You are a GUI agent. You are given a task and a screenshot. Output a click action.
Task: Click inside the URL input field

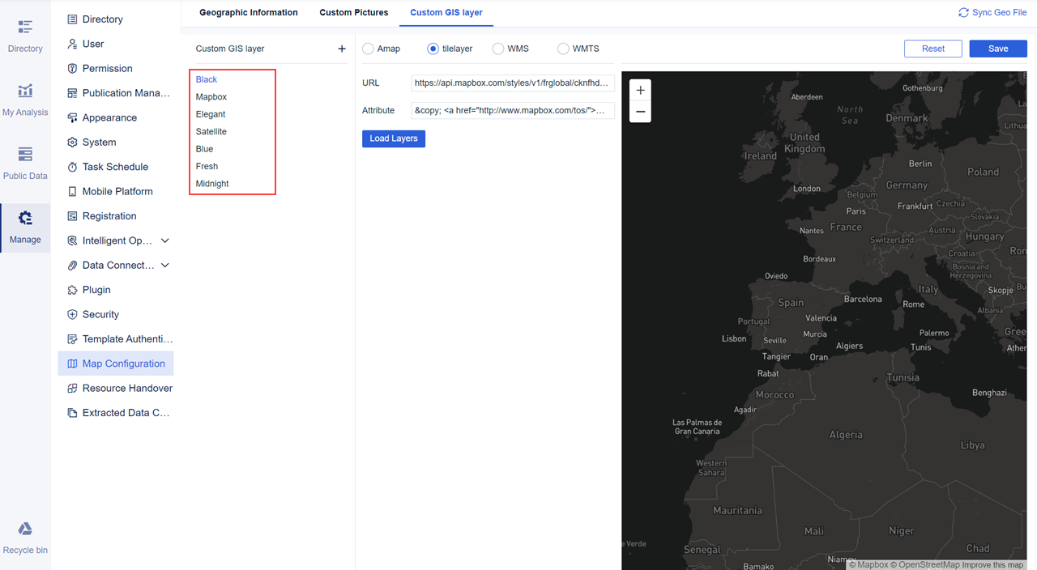(512, 83)
